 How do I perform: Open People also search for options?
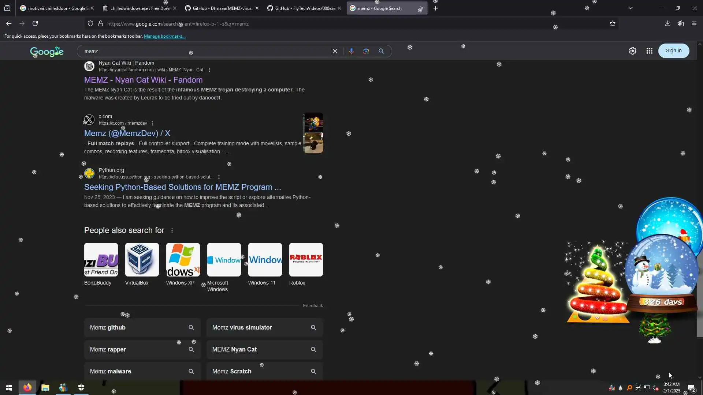(x=172, y=230)
